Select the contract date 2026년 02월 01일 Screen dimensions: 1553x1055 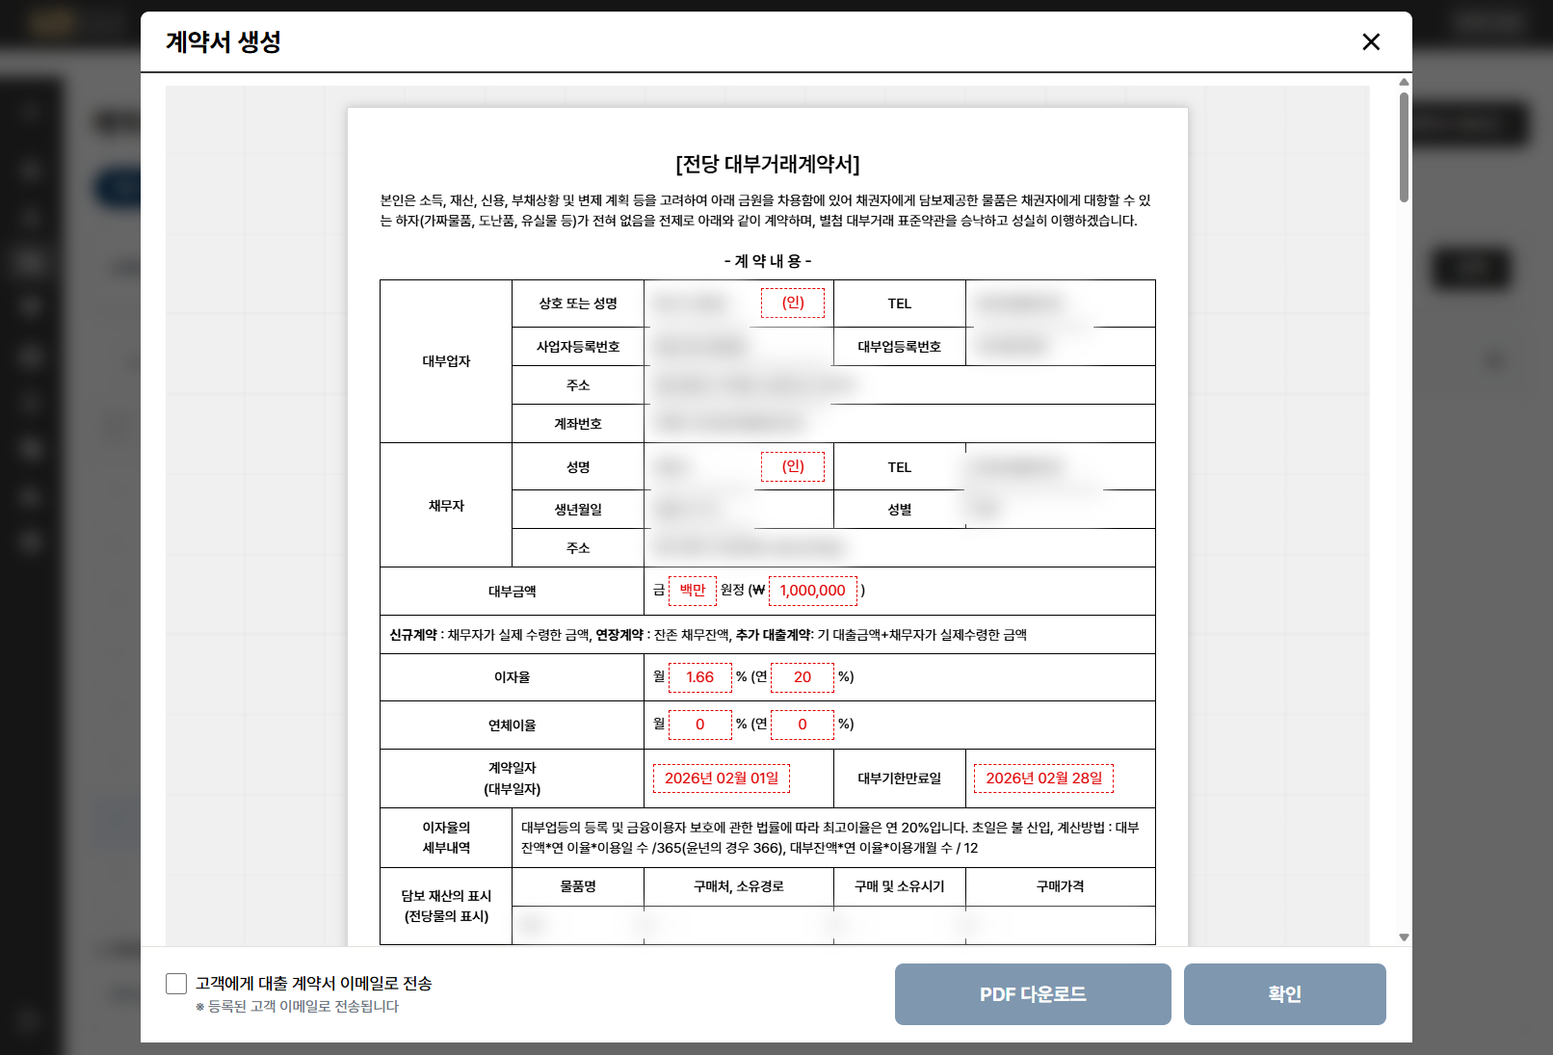721,778
